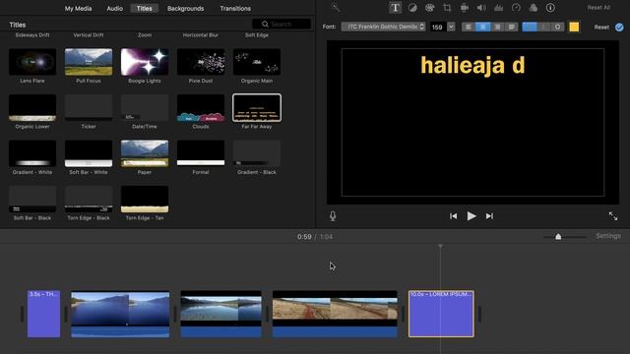The image size is (630, 354).
Task: Open Clip Filter and Audio Effects
Action: [534, 8]
